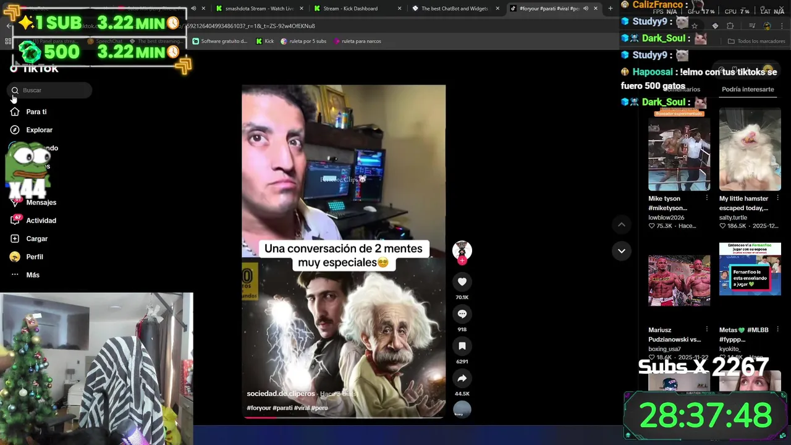The height and width of the screenshot is (445, 791).
Task: Open options menu for My little hamster video
Action: 777,198
